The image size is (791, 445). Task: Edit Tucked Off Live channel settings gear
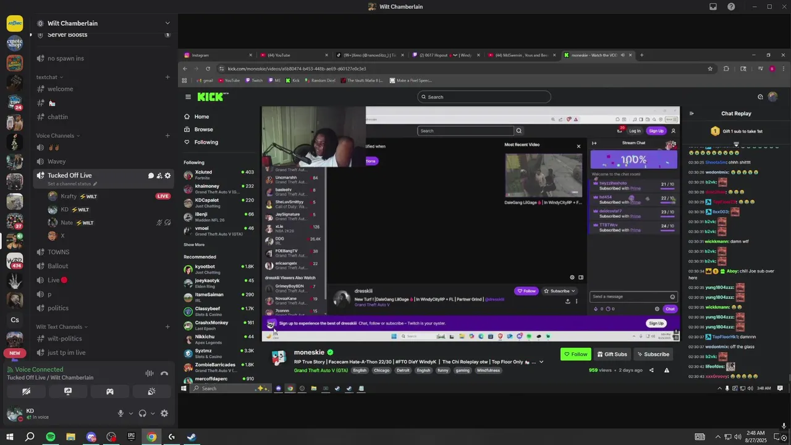167,176
